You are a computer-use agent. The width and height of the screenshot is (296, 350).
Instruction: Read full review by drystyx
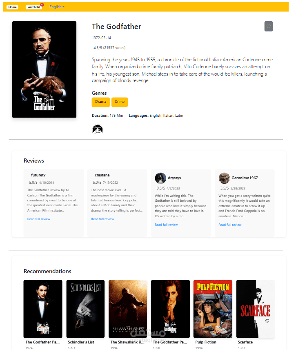click(x=166, y=225)
